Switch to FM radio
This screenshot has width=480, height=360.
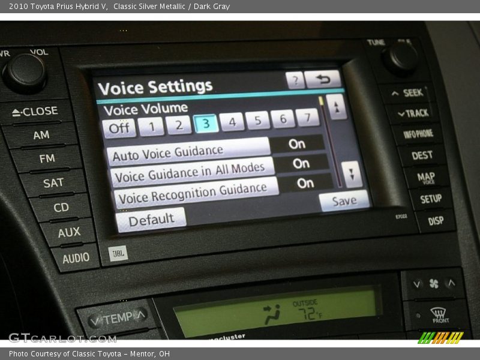point(47,158)
